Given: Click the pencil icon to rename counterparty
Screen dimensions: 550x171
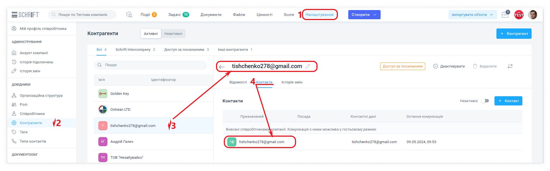Looking at the screenshot, I should [x=308, y=66].
